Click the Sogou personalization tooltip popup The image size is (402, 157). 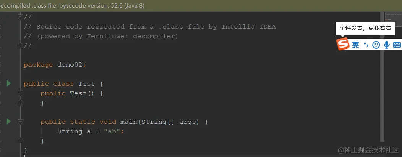click(365, 28)
